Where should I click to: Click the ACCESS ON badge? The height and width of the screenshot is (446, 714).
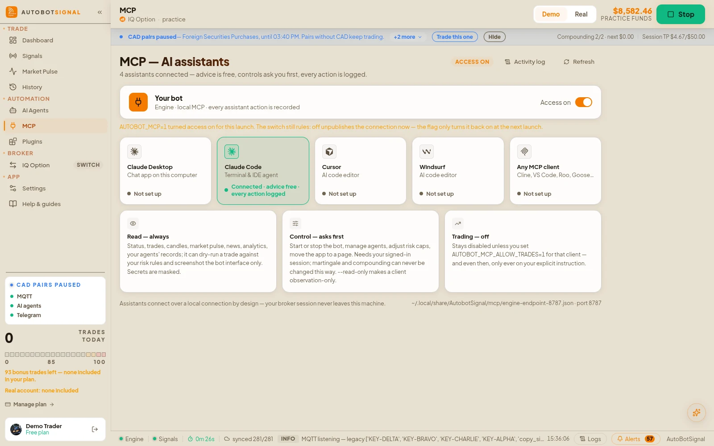472,62
